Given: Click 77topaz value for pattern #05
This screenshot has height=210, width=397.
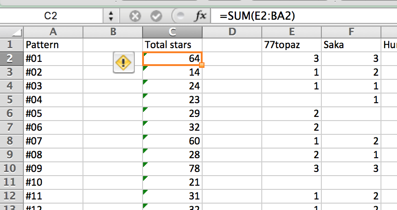Looking at the screenshot, I should coord(292,113).
